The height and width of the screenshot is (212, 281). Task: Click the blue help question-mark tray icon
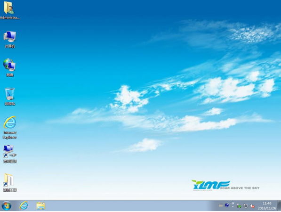coord(227,205)
